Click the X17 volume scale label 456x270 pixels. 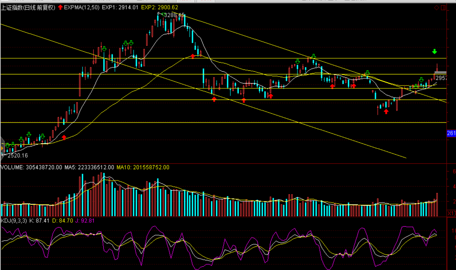451,214
